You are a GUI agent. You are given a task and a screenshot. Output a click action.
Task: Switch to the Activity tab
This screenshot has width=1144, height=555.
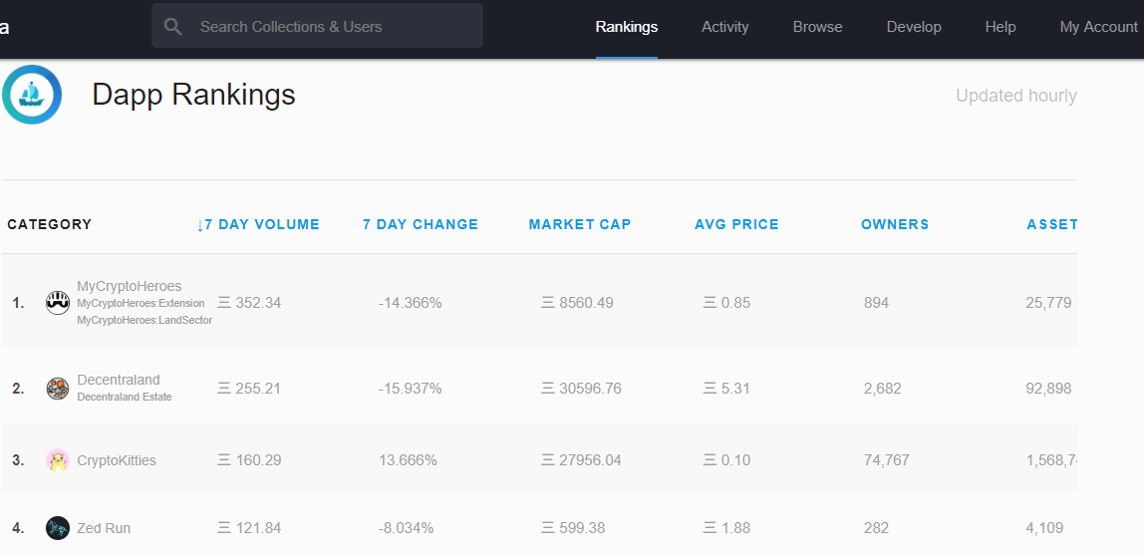[x=725, y=27]
